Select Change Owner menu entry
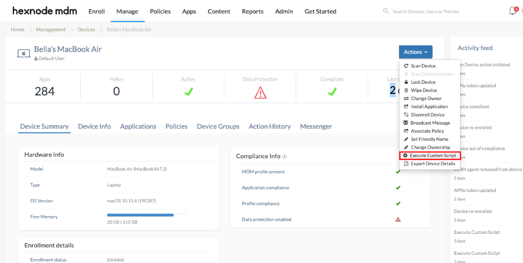Viewport: 523px width, 263px height. pyautogui.click(x=430, y=99)
